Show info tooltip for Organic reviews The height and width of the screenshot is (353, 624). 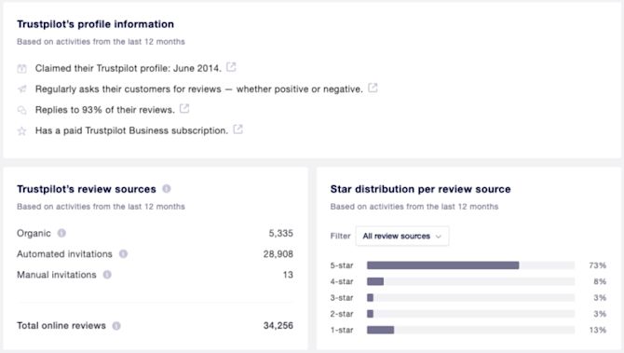tap(61, 233)
